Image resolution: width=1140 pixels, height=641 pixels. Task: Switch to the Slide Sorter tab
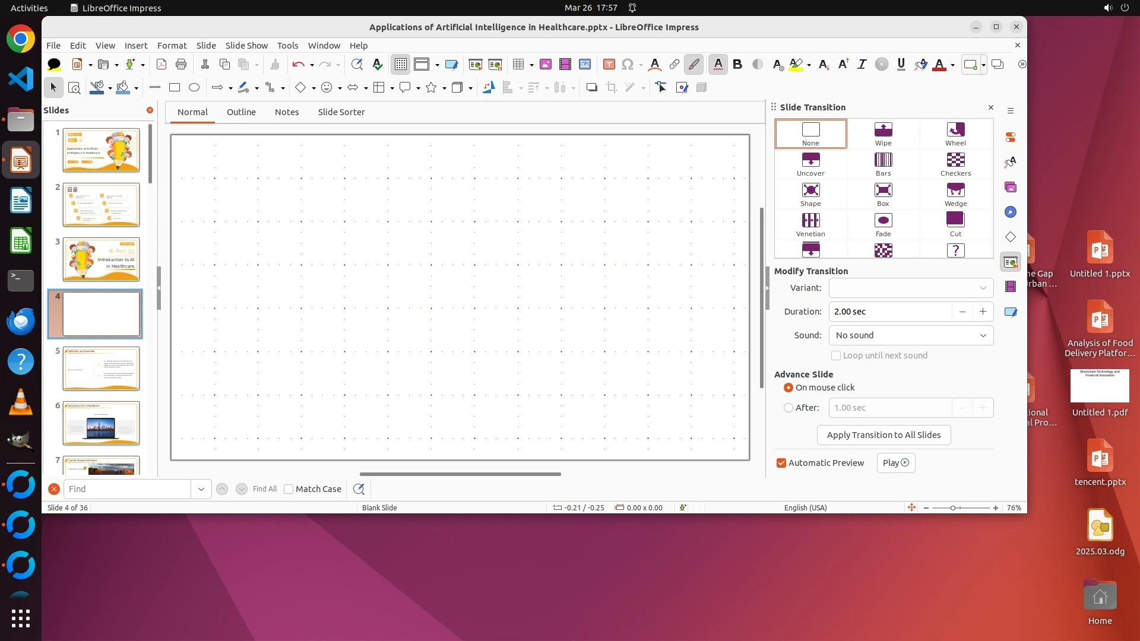pos(341,112)
